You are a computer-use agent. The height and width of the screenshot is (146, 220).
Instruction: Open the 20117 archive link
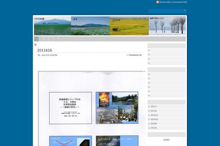(x=154, y=107)
